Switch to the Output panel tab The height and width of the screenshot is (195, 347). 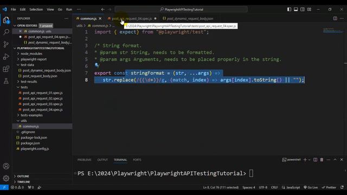(x=102, y=160)
